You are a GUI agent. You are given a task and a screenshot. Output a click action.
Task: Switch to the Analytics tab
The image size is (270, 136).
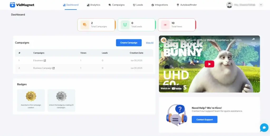pos(94,5)
